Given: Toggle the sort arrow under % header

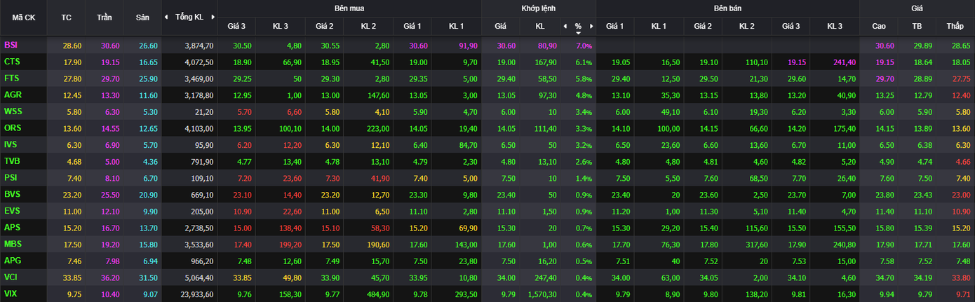Looking at the screenshot, I should (x=579, y=33).
